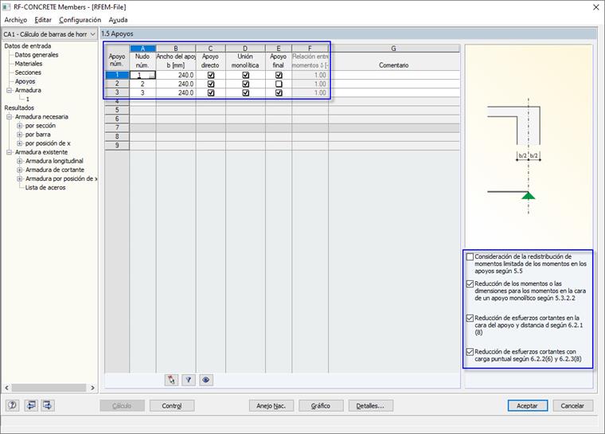Select Secciones in the tree
This screenshot has height=434, width=605.
click(x=28, y=72)
